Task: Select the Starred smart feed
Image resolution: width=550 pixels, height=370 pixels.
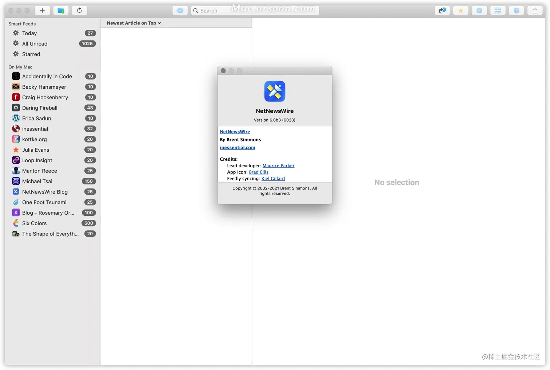Action: pyautogui.click(x=52, y=54)
